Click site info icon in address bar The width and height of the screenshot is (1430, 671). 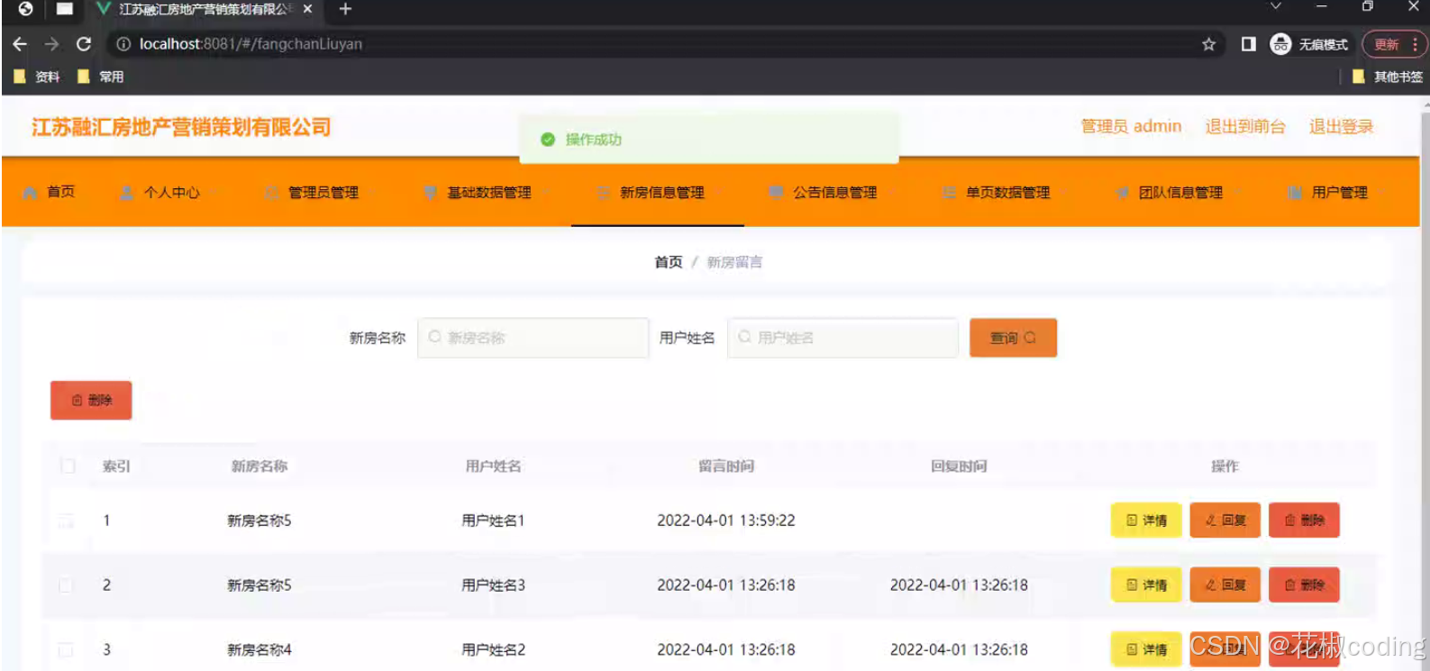click(123, 44)
